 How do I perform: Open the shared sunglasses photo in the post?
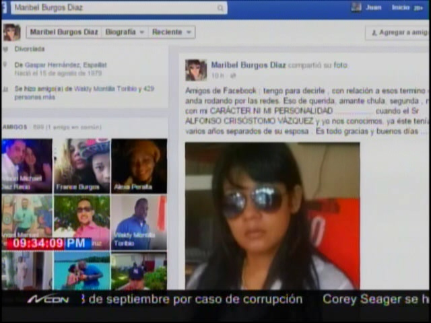(272, 215)
